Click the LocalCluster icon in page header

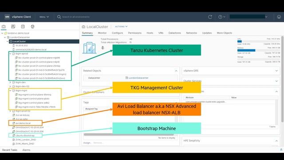(83, 27)
